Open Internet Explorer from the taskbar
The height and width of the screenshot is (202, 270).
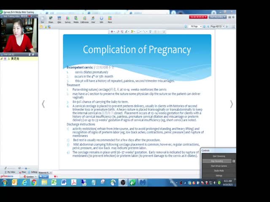pos(24,182)
